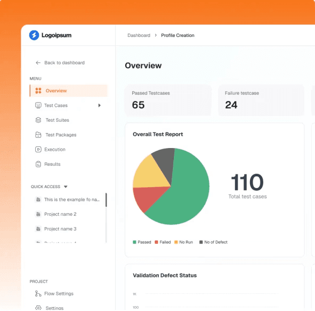
Task: Click the QUICK ACCESS section label
Action: (45, 186)
